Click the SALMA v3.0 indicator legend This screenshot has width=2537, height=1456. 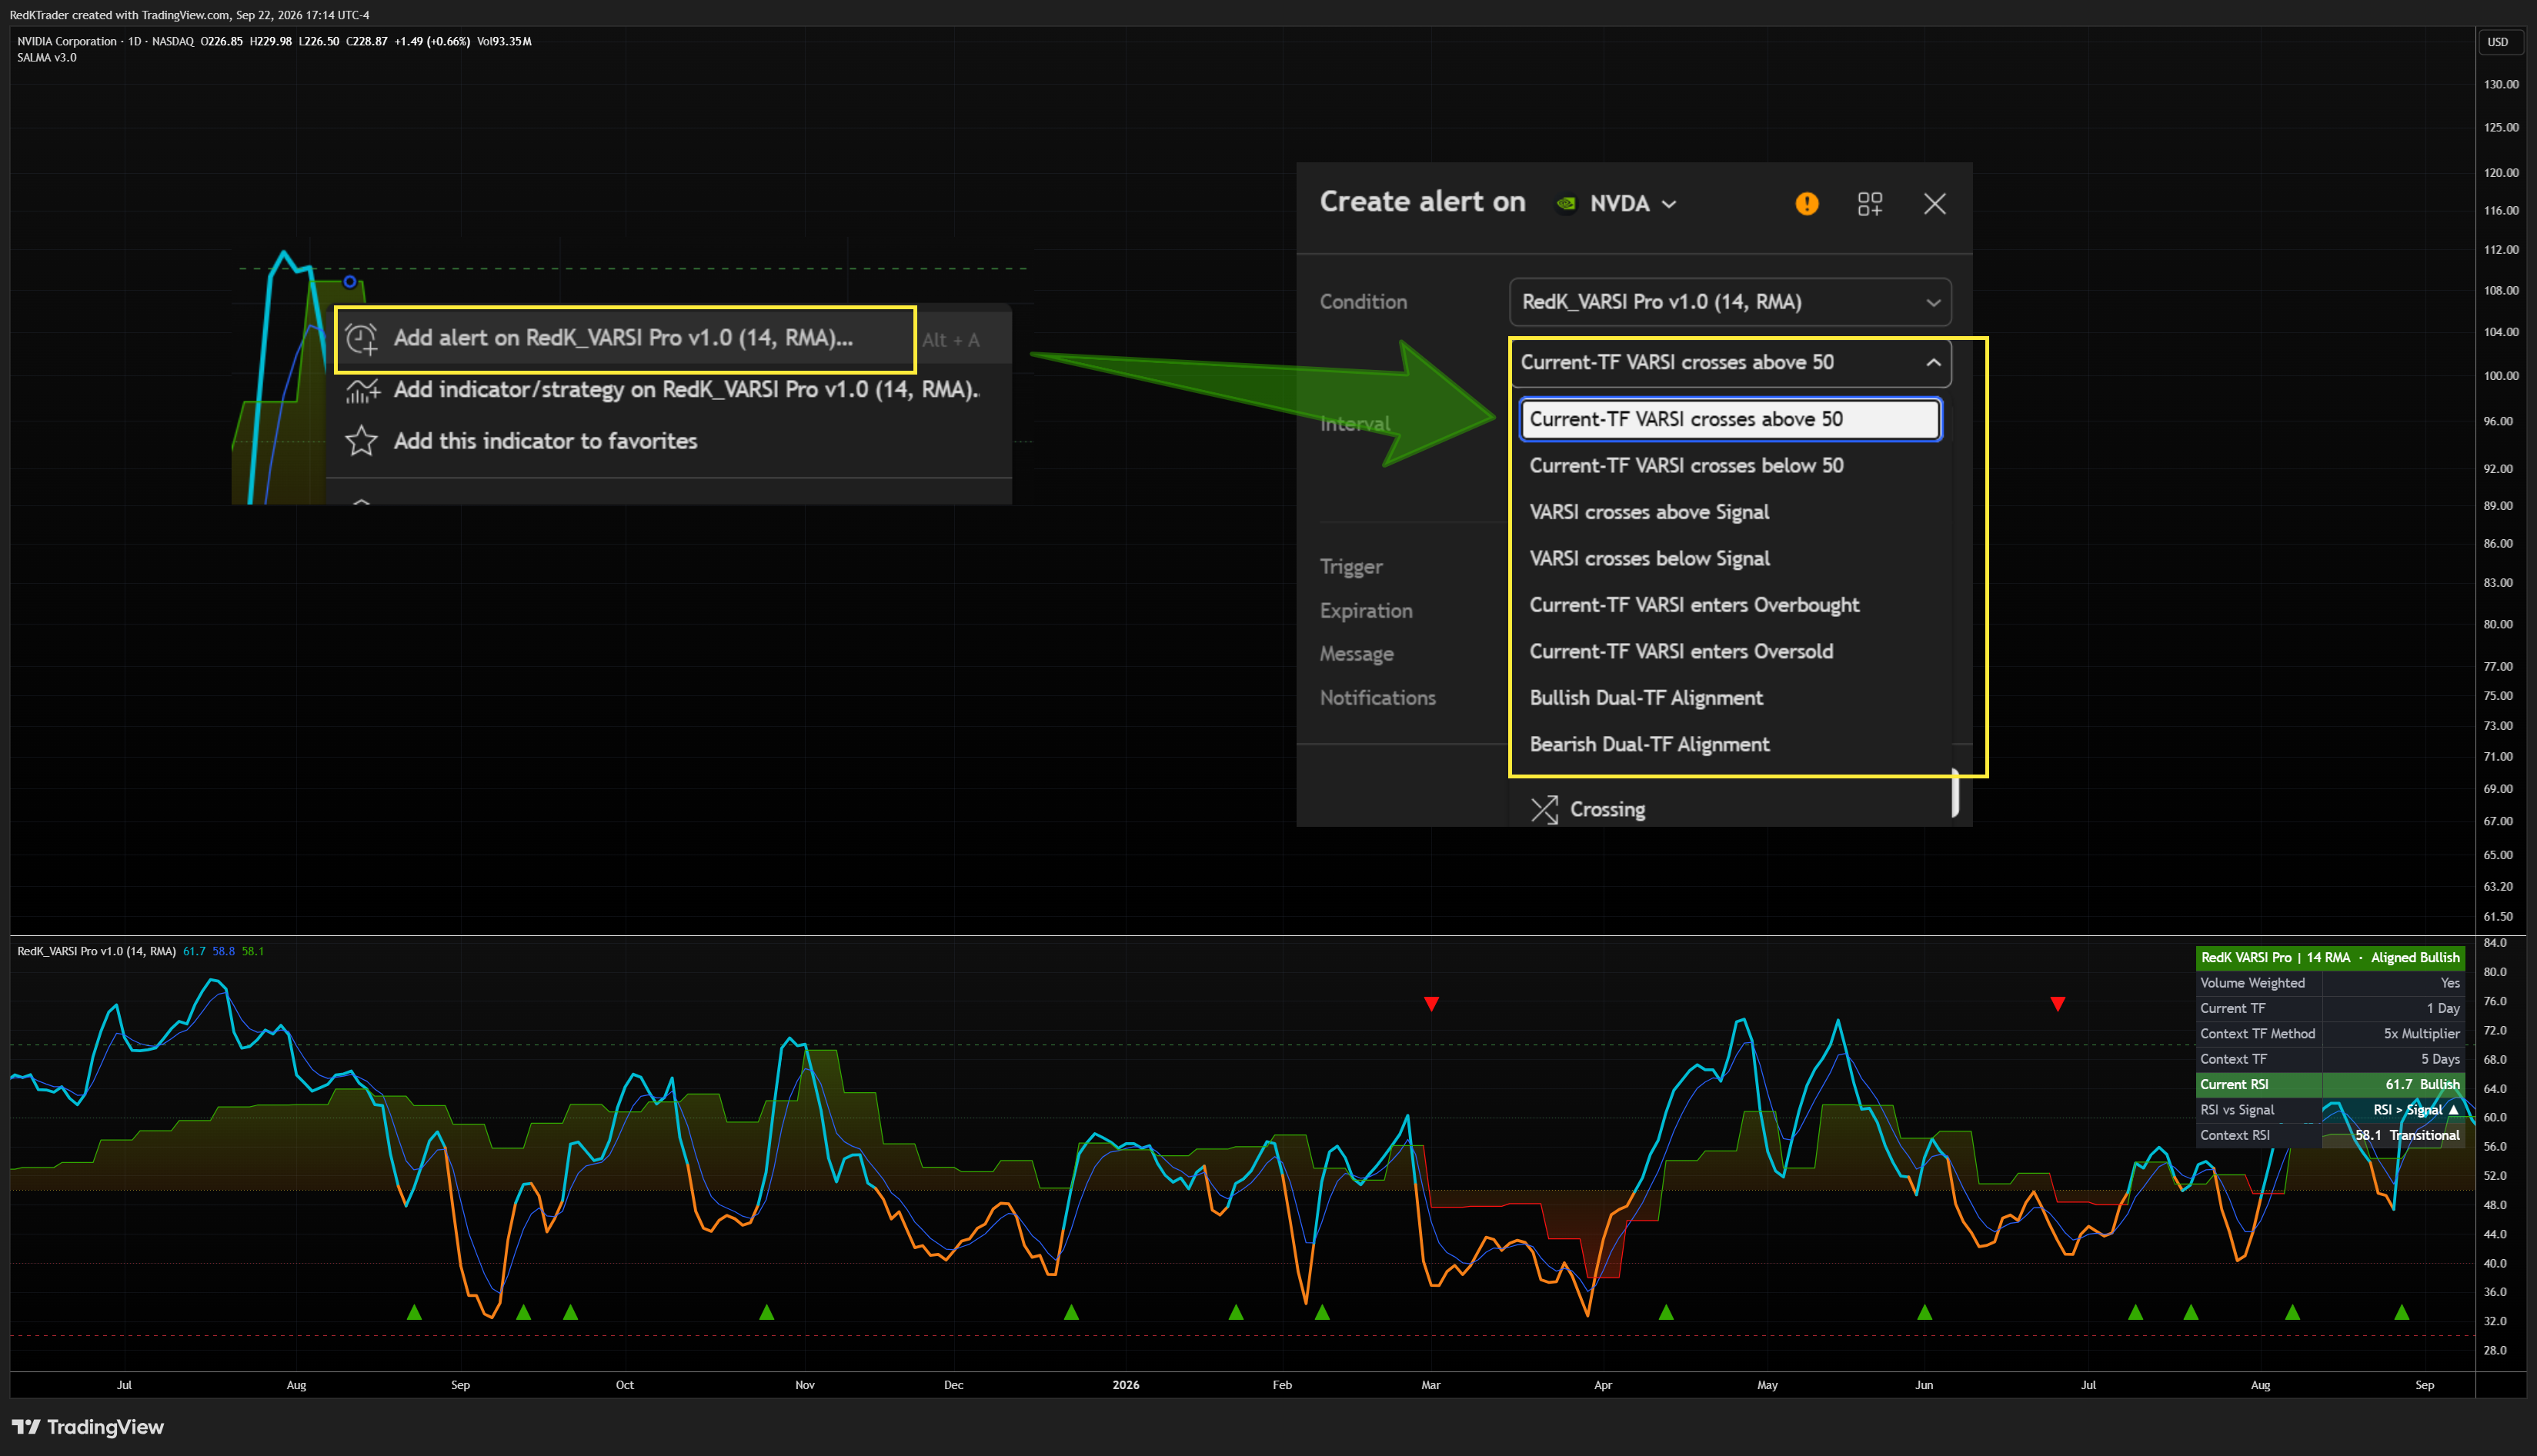tap(46, 57)
